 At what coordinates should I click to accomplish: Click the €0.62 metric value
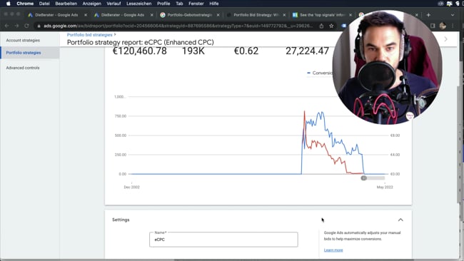coord(246,51)
